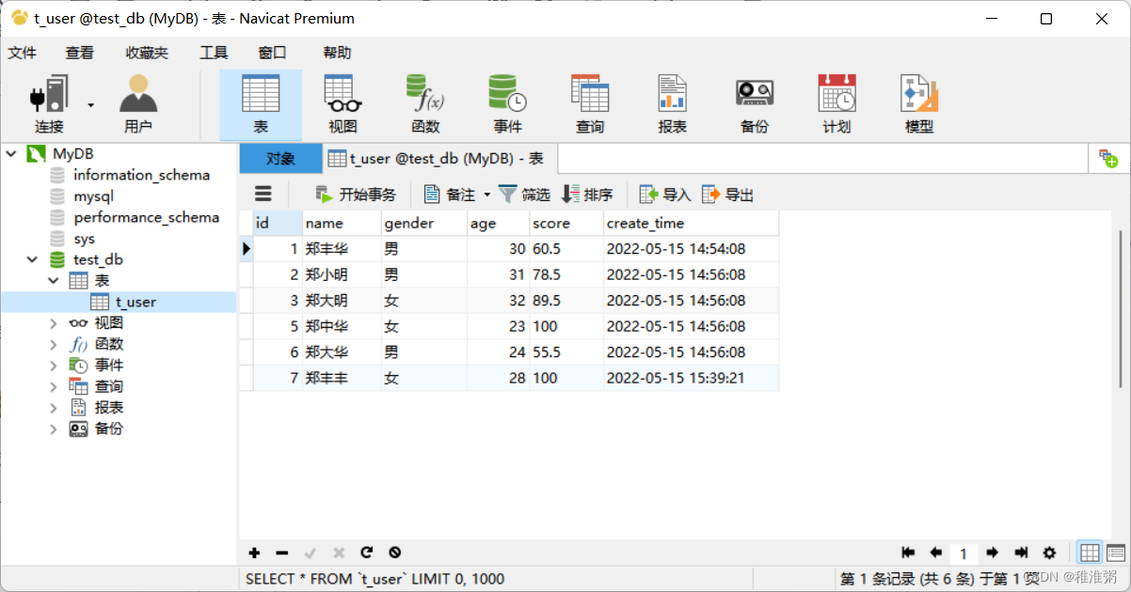Image resolution: width=1131 pixels, height=592 pixels.
Task: Open the 函数 functions toolbar icon
Action: [x=425, y=104]
